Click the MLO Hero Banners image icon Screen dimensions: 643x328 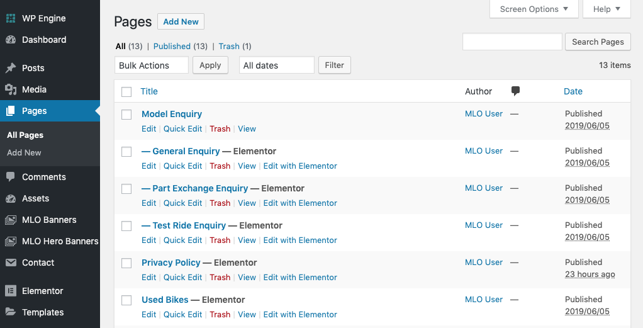(x=11, y=241)
